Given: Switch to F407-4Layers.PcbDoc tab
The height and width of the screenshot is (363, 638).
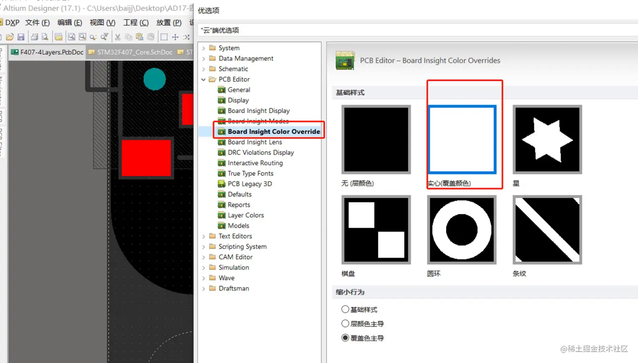Looking at the screenshot, I should (x=47, y=52).
